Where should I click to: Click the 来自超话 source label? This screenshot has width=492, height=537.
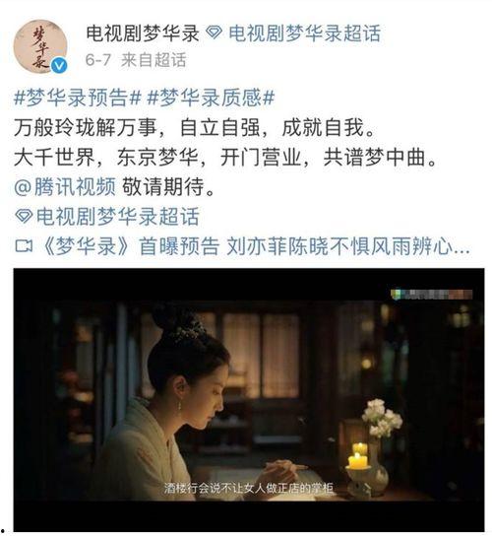(154, 60)
